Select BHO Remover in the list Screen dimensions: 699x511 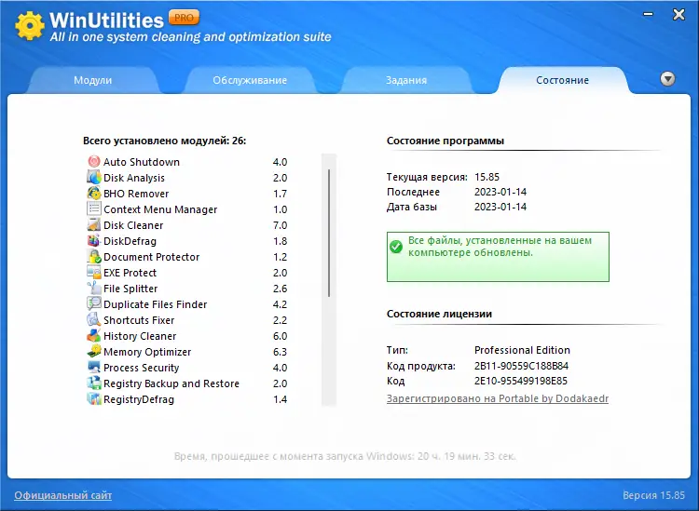click(x=136, y=194)
